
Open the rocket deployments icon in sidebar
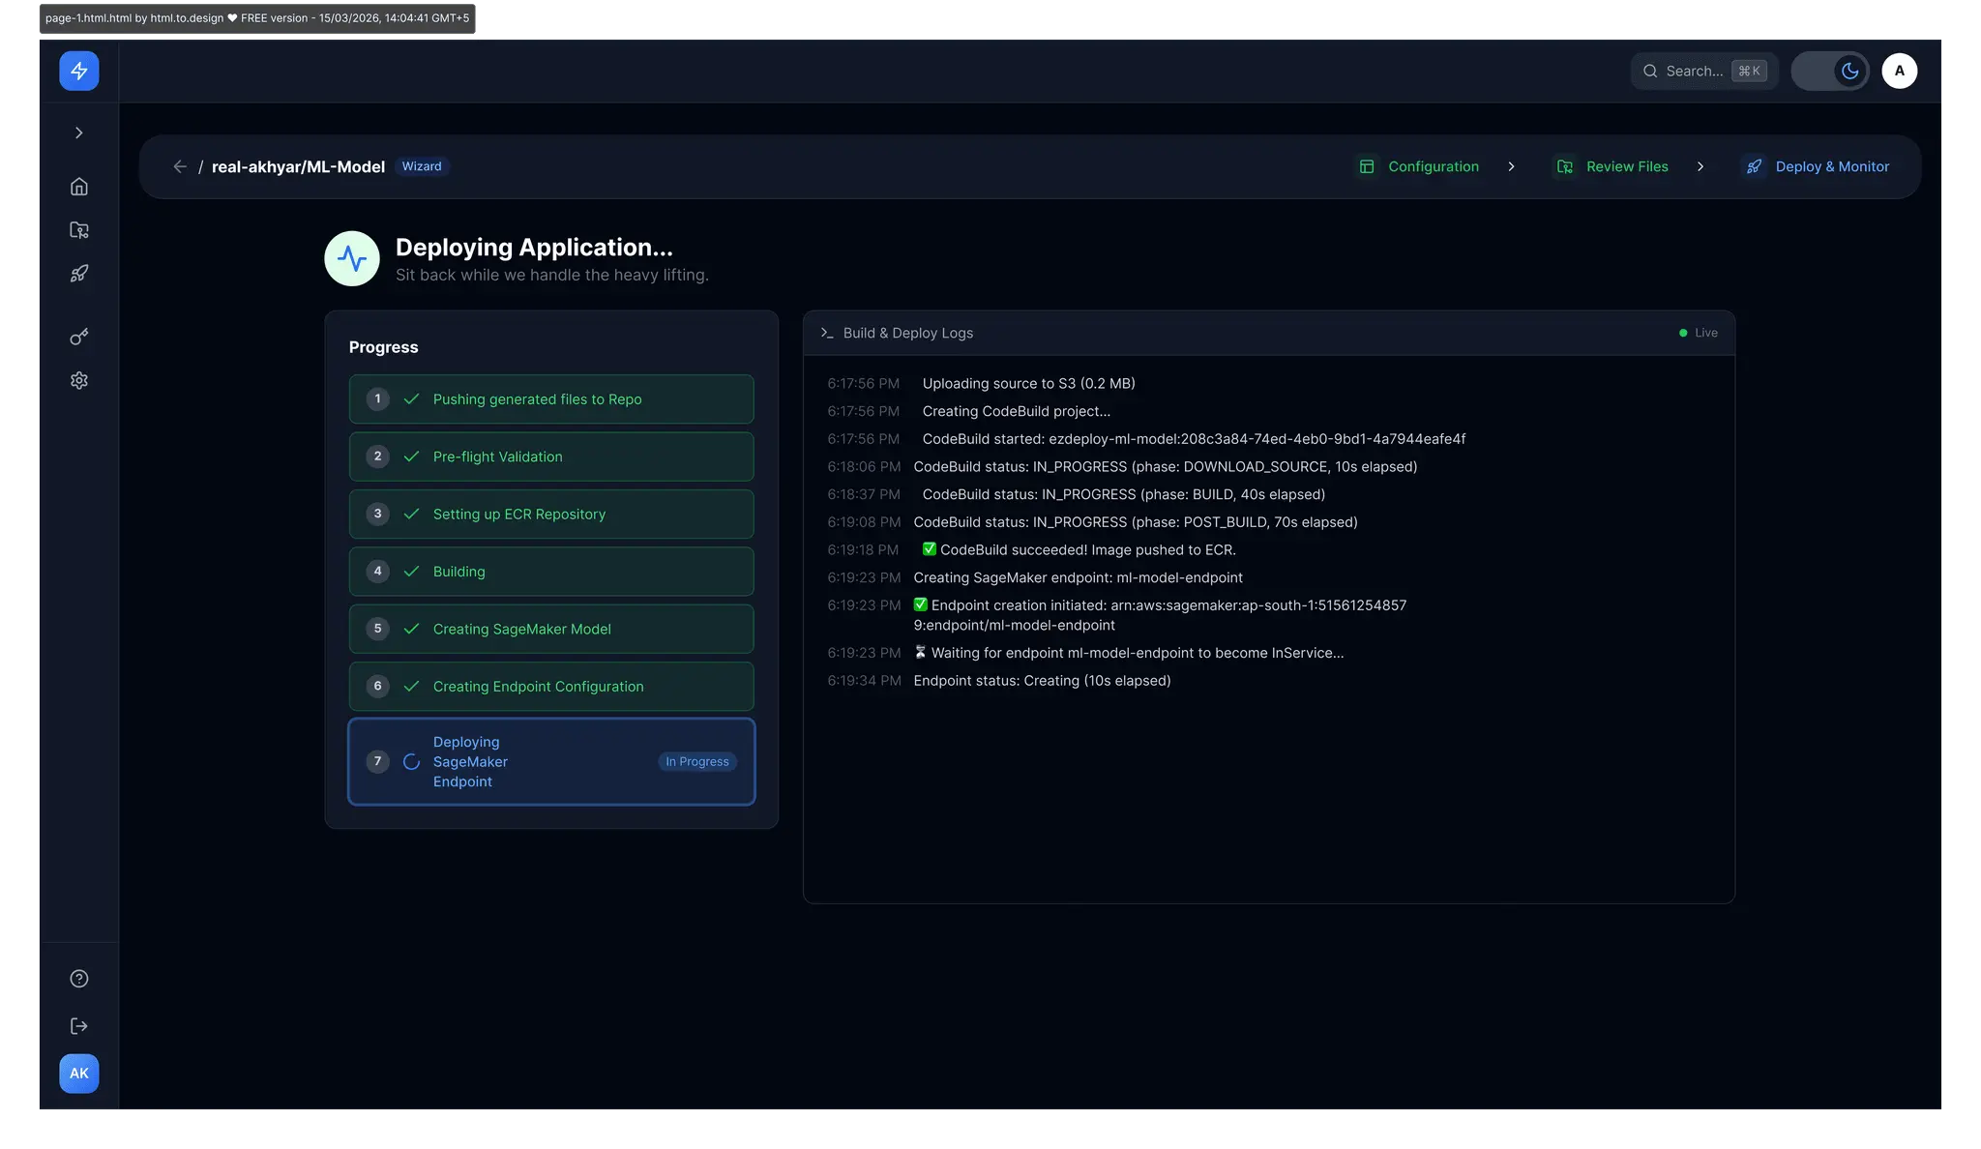pyautogui.click(x=79, y=274)
